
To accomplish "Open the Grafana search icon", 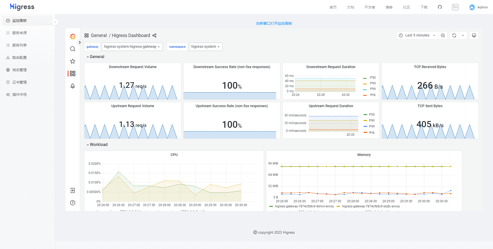I will pyautogui.click(x=73, y=49).
